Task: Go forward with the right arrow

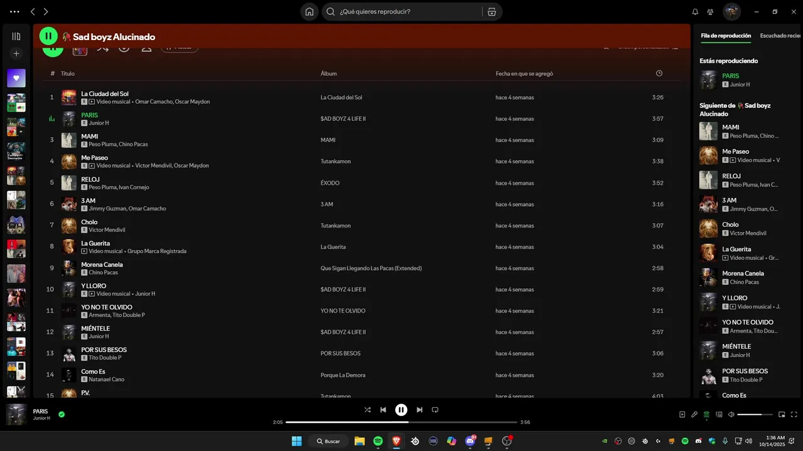Action: [x=46, y=11]
